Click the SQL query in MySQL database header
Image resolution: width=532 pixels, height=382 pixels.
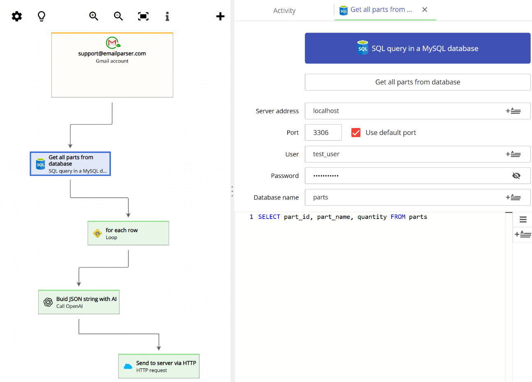click(x=417, y=48)
